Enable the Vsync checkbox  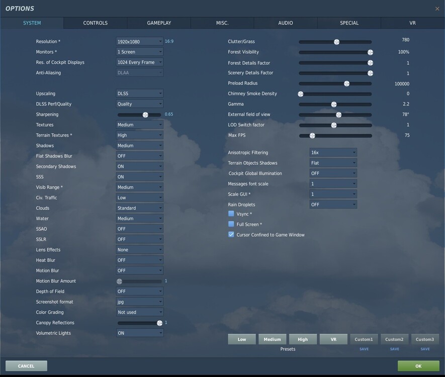tap(231, 214)
